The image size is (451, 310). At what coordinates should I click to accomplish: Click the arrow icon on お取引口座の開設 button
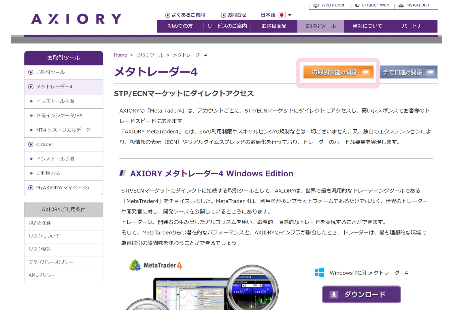point(365,72)
